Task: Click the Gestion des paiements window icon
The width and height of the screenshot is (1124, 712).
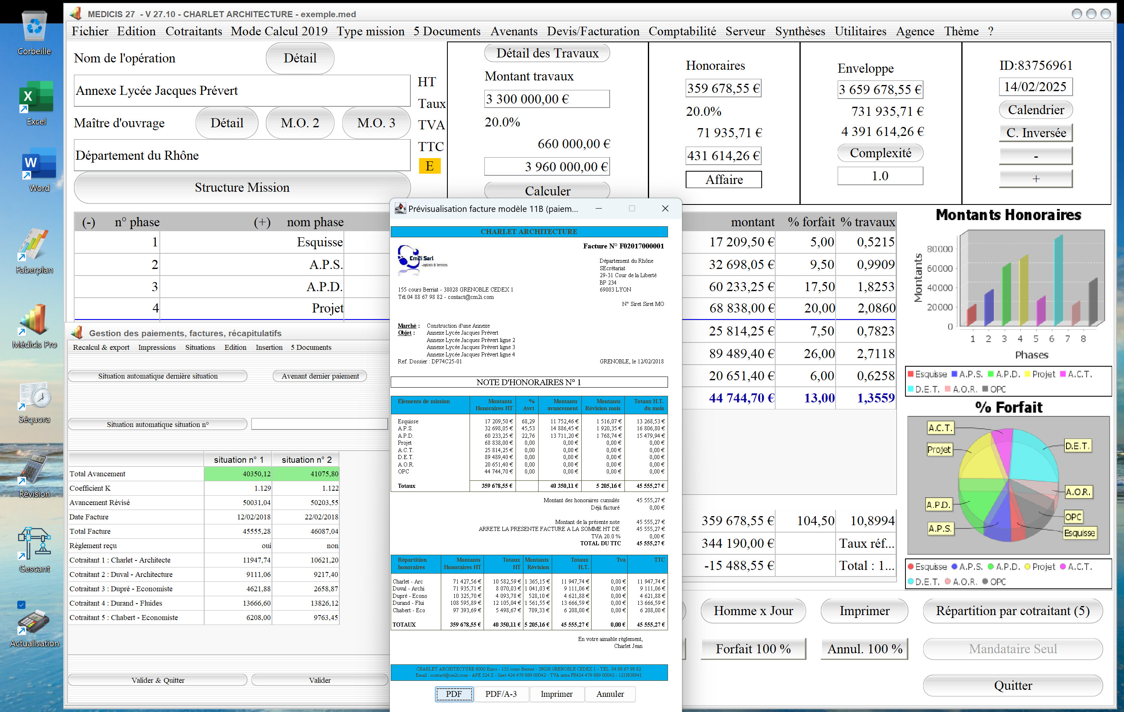Action: pos(77,333)
